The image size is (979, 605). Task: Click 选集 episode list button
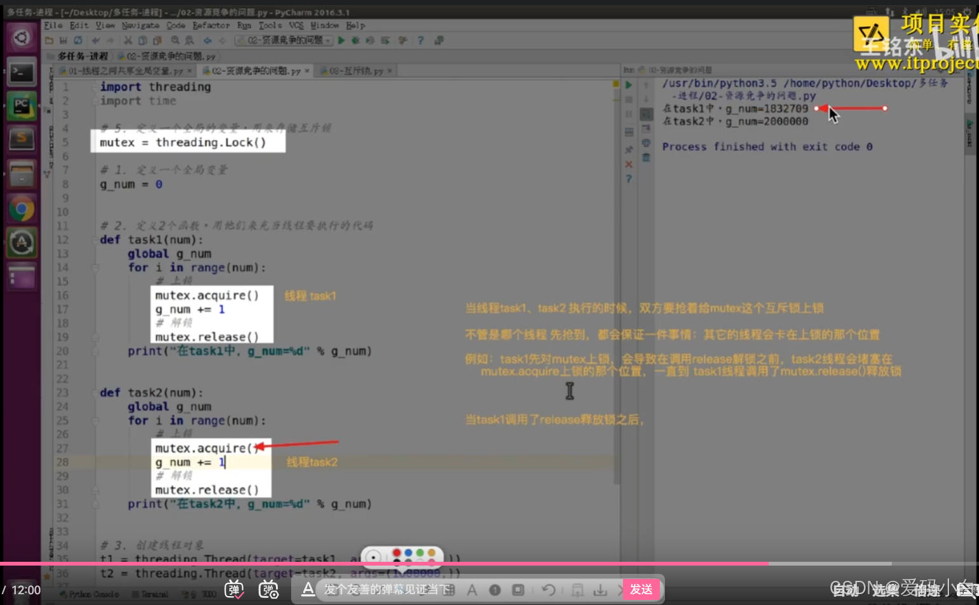[886, 590]
